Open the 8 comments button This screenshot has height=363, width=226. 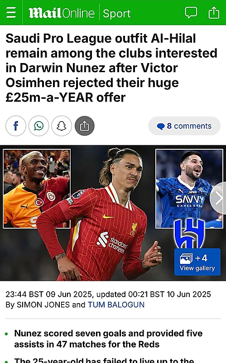pos(184,126)
